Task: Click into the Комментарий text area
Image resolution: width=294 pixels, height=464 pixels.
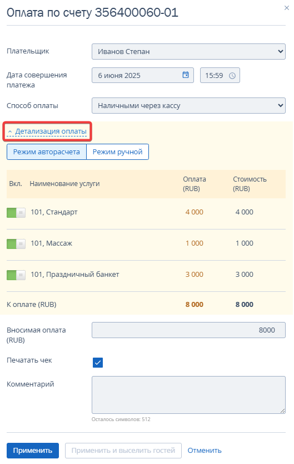Action: pyautogui.click(x=188, y=395)
